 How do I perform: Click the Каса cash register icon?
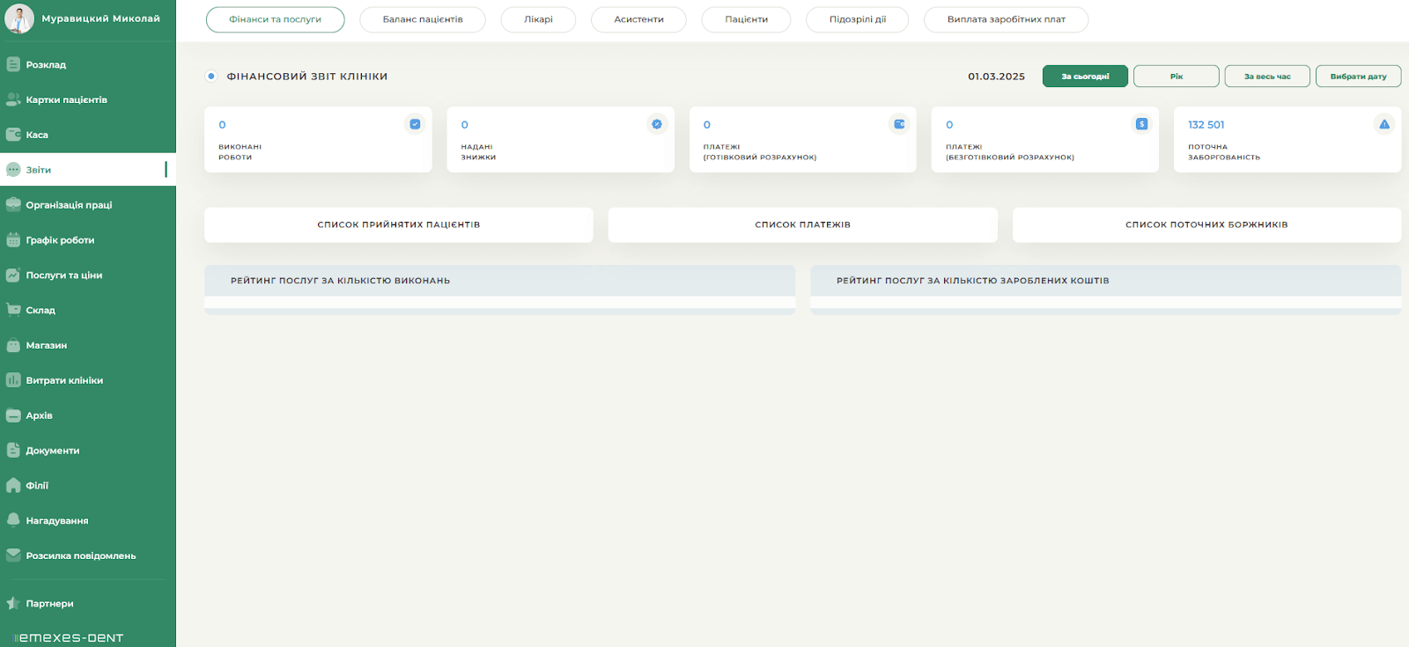(13, 135)
